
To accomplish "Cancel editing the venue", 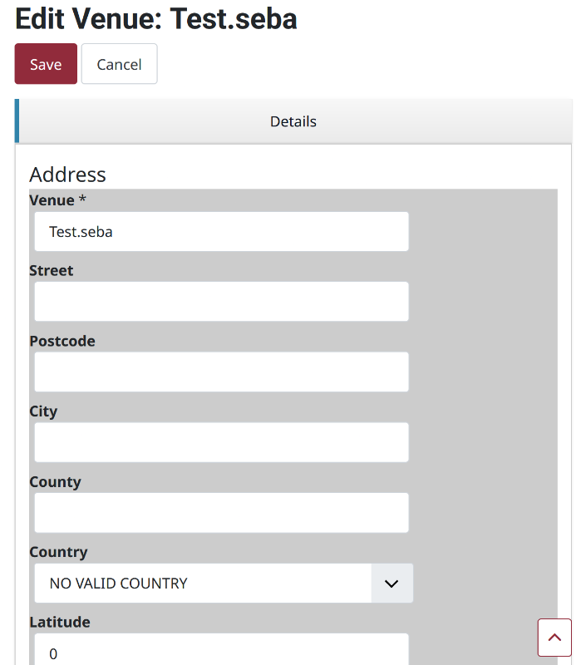I will (119, 64).
